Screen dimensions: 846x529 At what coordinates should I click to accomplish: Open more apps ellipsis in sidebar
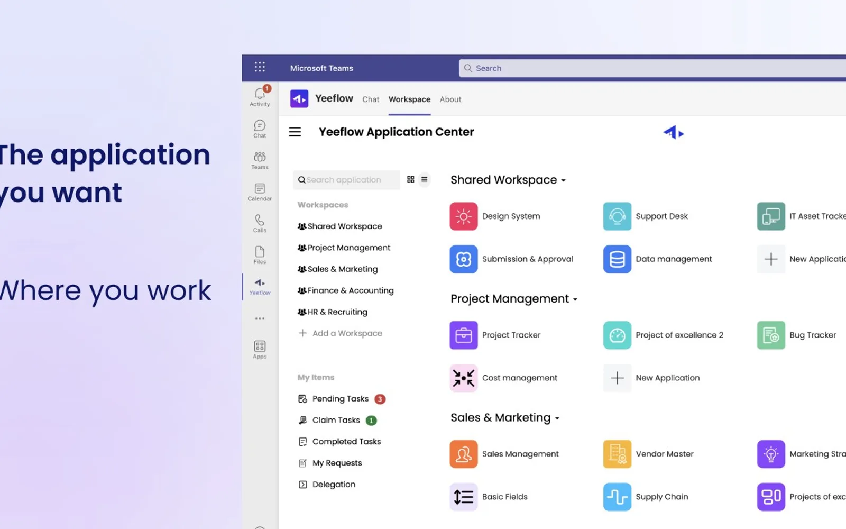(x=260, y=318)
